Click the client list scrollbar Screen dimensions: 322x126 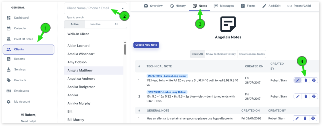[125, 49]
